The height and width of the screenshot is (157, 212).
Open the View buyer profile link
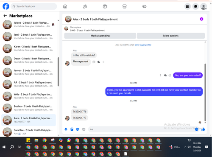pos(143,45)
